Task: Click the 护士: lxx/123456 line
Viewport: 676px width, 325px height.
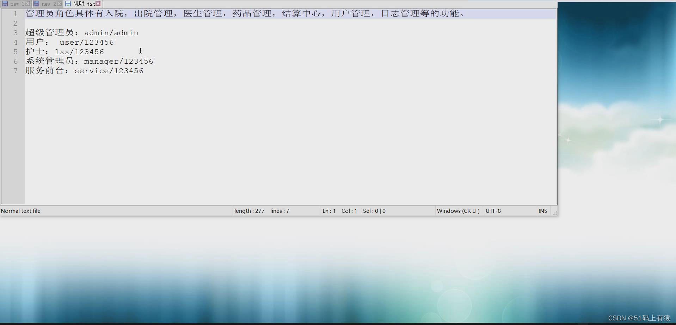Action: pos(64,52)
